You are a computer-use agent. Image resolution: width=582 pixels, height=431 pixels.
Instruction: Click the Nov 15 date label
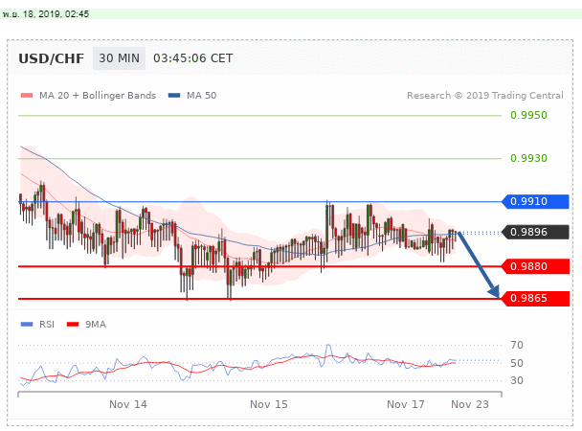(x=269, y=404)
